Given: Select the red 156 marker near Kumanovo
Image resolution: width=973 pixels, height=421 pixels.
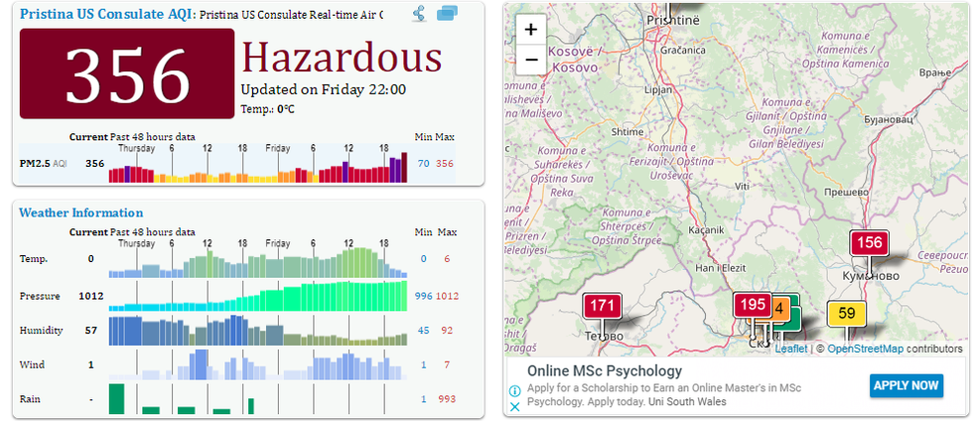Looking at the screenshot, I should [869, 243].
